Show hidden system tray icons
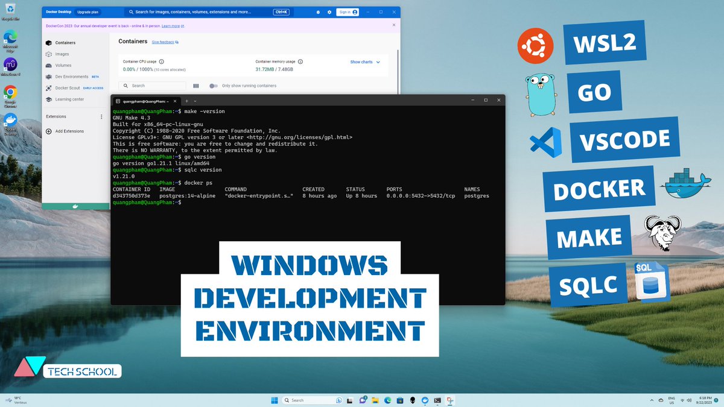Image resolution: width=724 pixels, height=407 pixels. [x=652, y=400]
